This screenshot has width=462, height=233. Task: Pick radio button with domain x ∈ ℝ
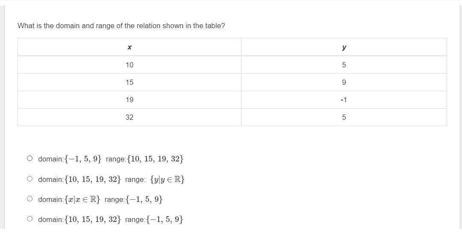(x=29, y=199)
